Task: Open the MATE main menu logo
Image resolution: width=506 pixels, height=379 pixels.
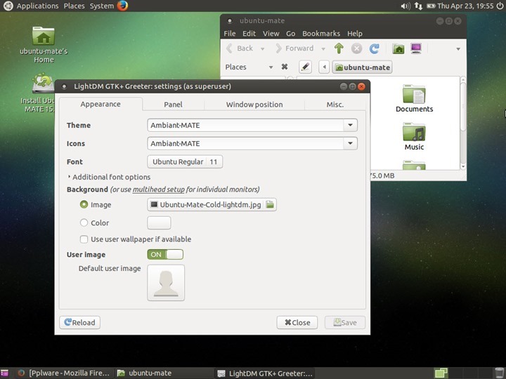Action: (8, 6)
